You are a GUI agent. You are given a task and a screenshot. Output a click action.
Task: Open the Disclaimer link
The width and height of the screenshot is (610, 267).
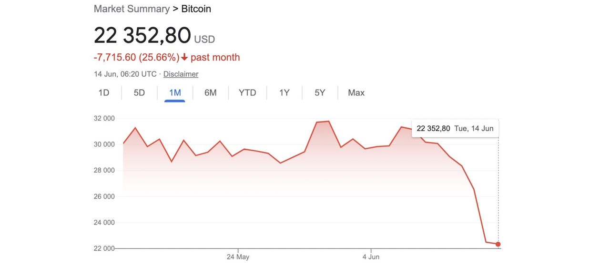point(181,74)
